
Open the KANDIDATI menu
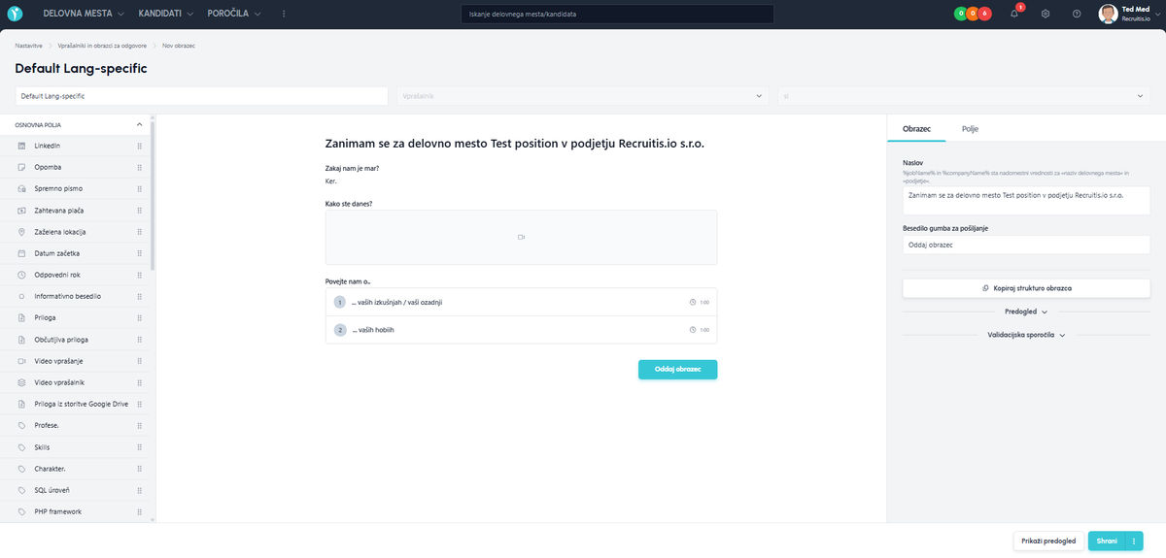(x=166, y=14)
